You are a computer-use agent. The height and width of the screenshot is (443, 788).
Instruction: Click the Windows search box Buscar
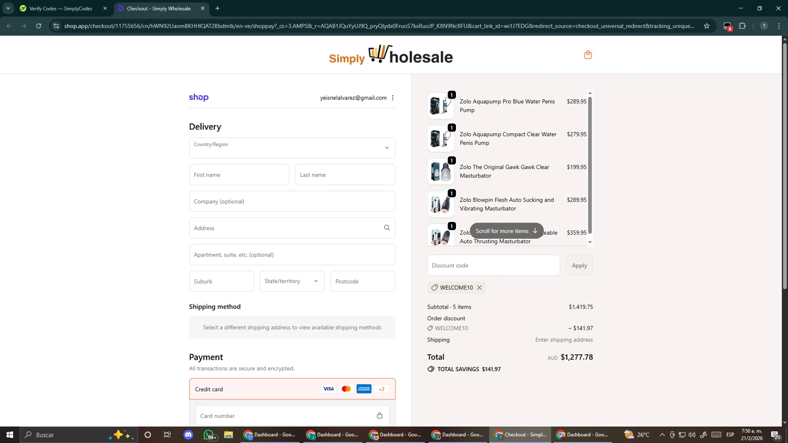click(x=79, y=435)
